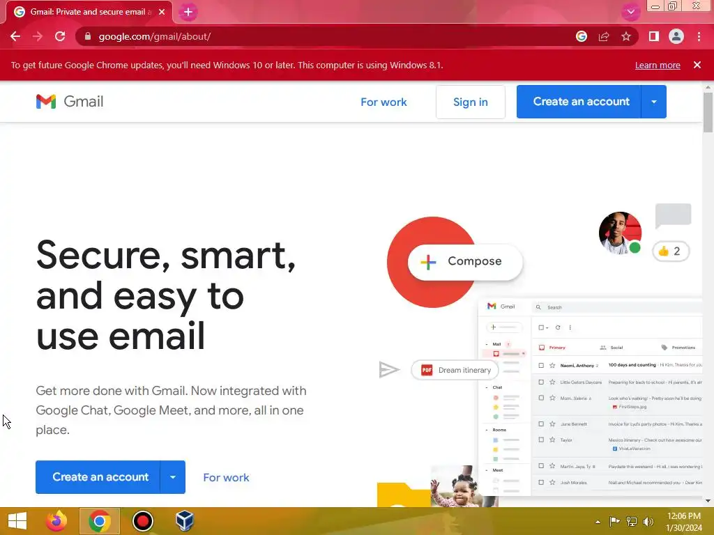Viewport: 714px width, 535px height.
Task: Open the Chrome side panel
Action: coord(654,36)
